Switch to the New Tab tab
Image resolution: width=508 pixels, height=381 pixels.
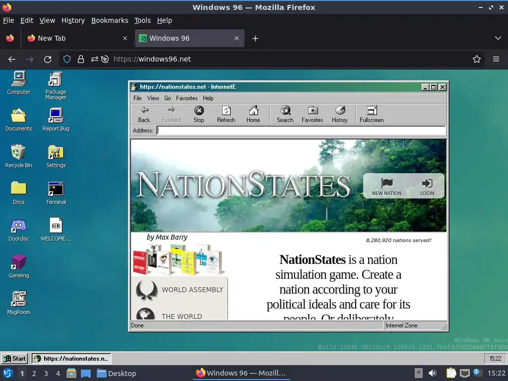tap(77, 38)
